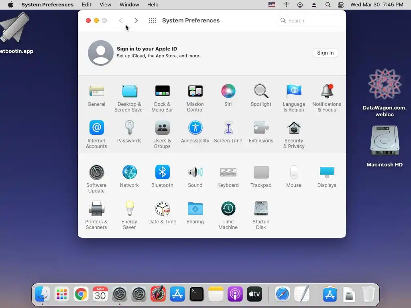The width and height of the screenshot is (411, 308).
Task: Open Terminal from the Dock
Action: tap(196, 294)
